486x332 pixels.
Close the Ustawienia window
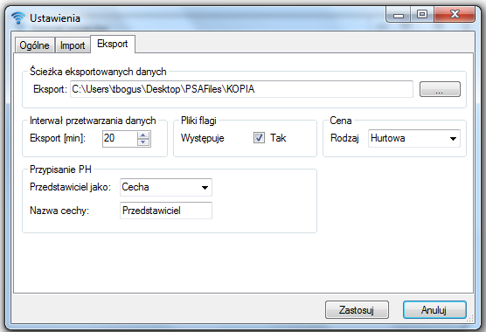pos(455,14)
